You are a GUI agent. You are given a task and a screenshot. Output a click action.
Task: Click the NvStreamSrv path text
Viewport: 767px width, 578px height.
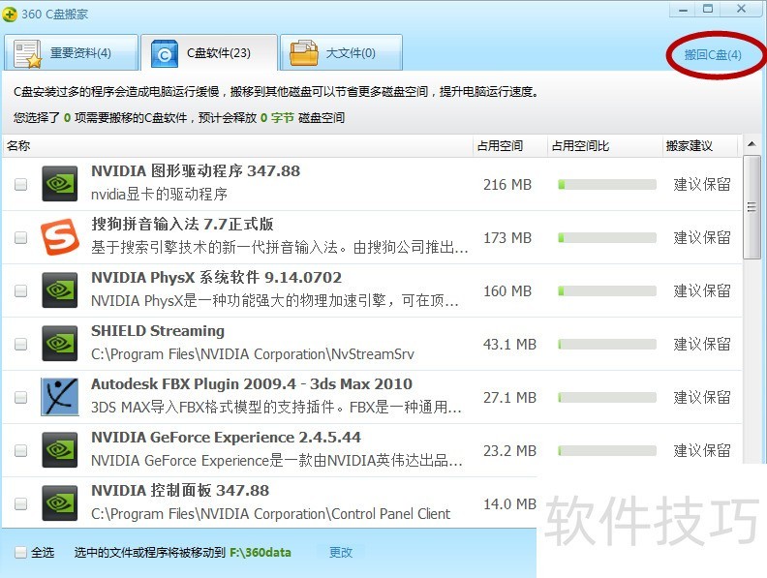[253, 354]
